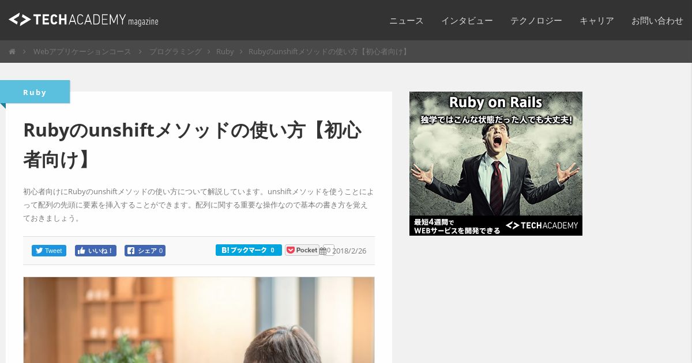Like the article with the いいね！ button
Image resolution: width=692 pixels, height=363 pixels.
click(x=96, y=251)
